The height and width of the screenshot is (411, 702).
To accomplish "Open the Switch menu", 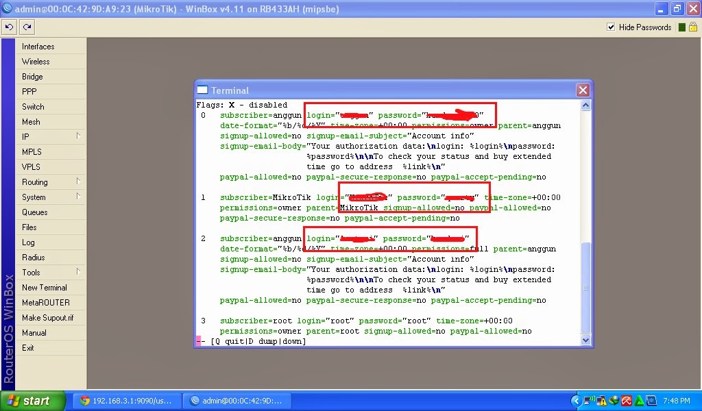I will pos(51,107).
